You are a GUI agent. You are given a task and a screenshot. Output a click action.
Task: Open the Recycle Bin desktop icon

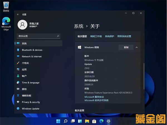[x=6, y=7]
